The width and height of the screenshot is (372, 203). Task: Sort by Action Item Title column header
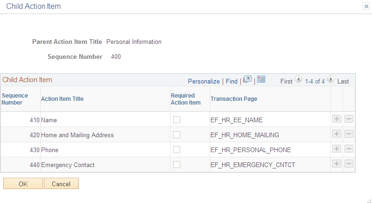(63, 99)
